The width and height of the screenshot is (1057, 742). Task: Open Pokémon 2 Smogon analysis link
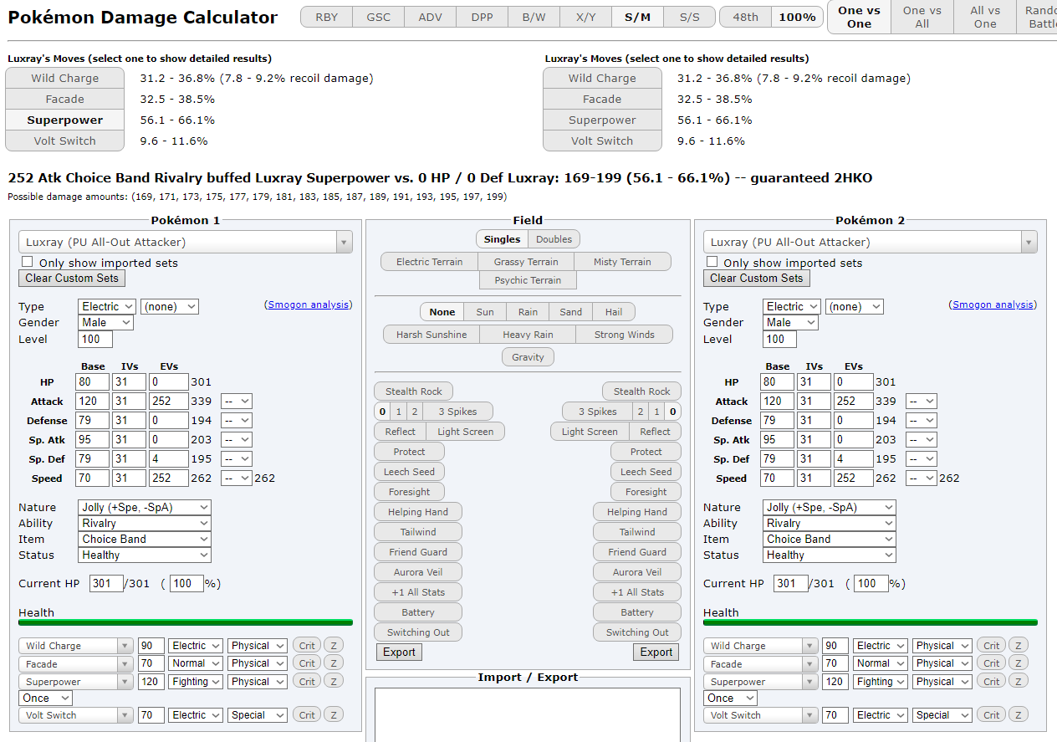(x=993, y=304)
